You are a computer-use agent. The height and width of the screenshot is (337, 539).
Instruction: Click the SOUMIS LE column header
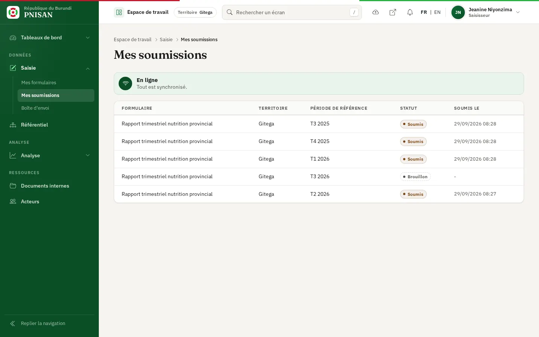tap(466, 108)
